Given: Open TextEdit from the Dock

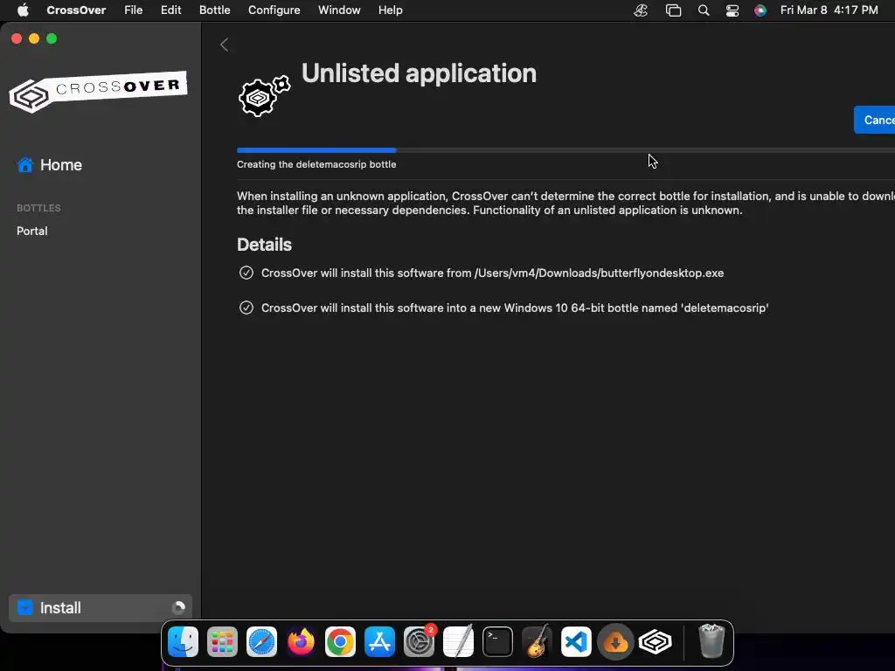Looking at the screenshot, I should click(458, 642).
